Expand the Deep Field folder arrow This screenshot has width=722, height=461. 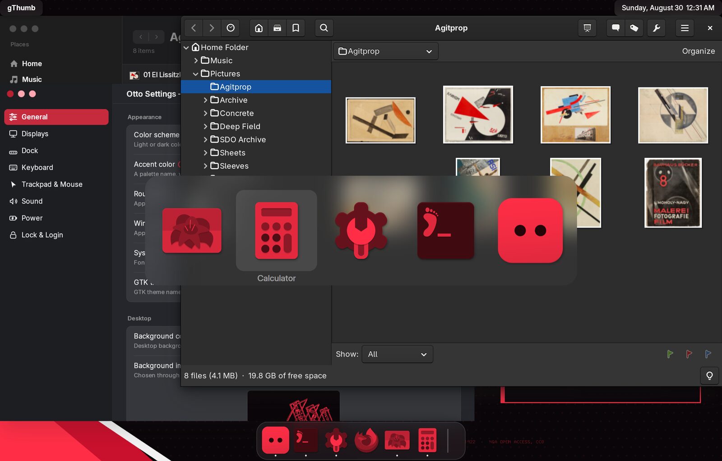click(x=205, y=126)
